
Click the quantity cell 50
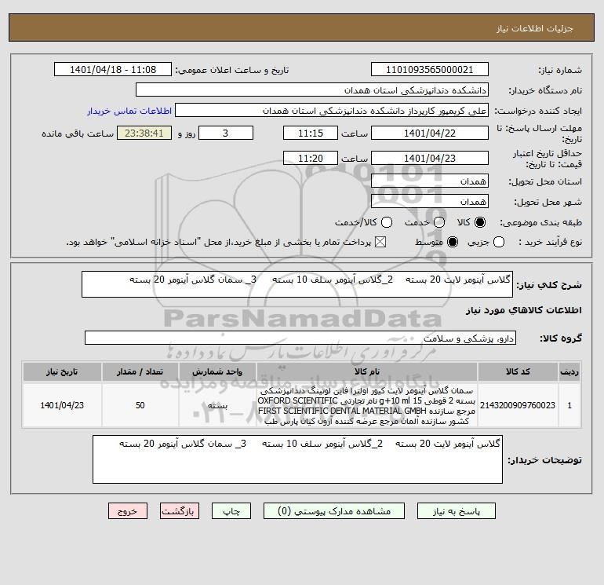140,405
